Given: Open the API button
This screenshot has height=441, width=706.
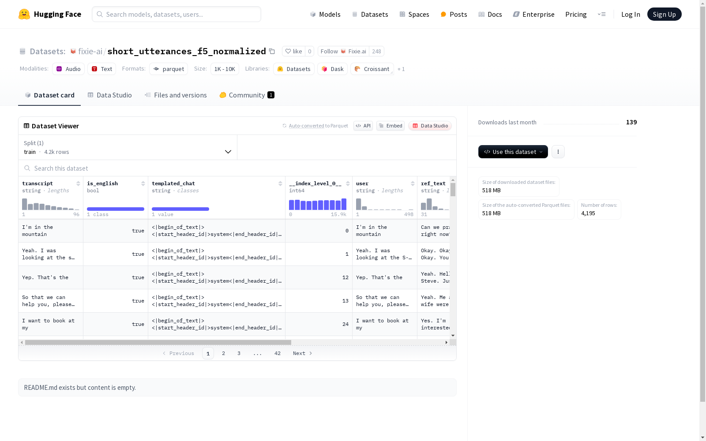Looking at the screenshot, I should (363, 126).
